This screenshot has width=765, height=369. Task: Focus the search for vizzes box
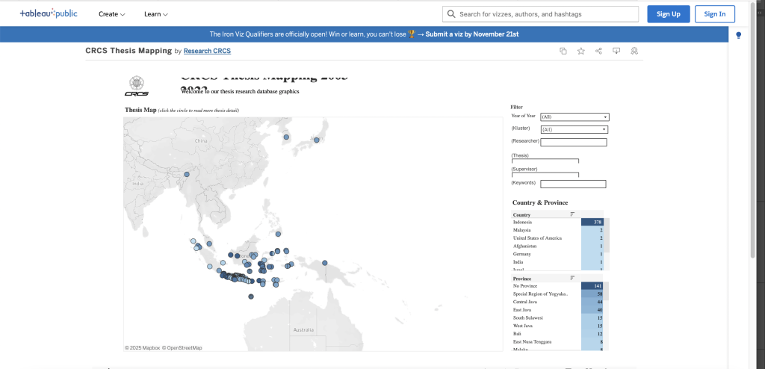pos(540,14)
